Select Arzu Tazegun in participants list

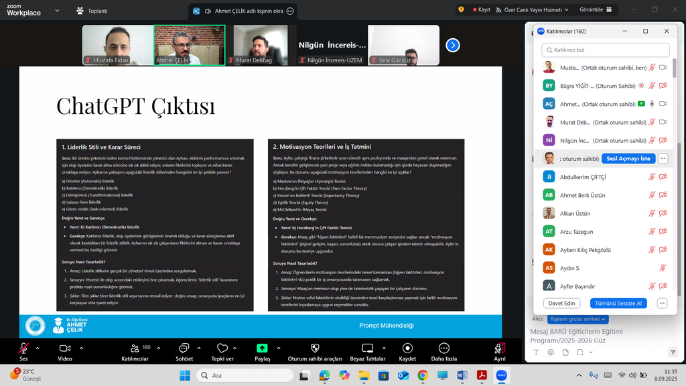[x=606, y=231]
